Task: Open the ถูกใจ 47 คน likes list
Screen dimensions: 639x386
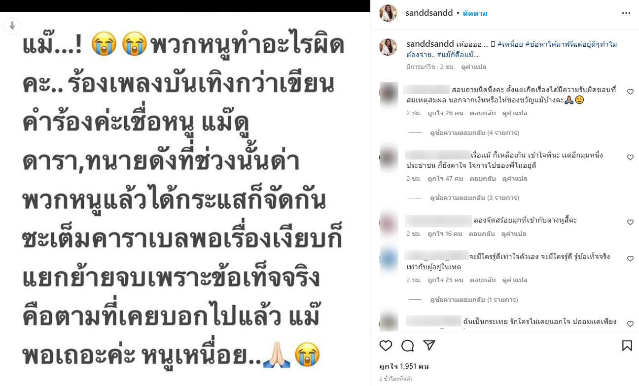Action: [445, 179]
